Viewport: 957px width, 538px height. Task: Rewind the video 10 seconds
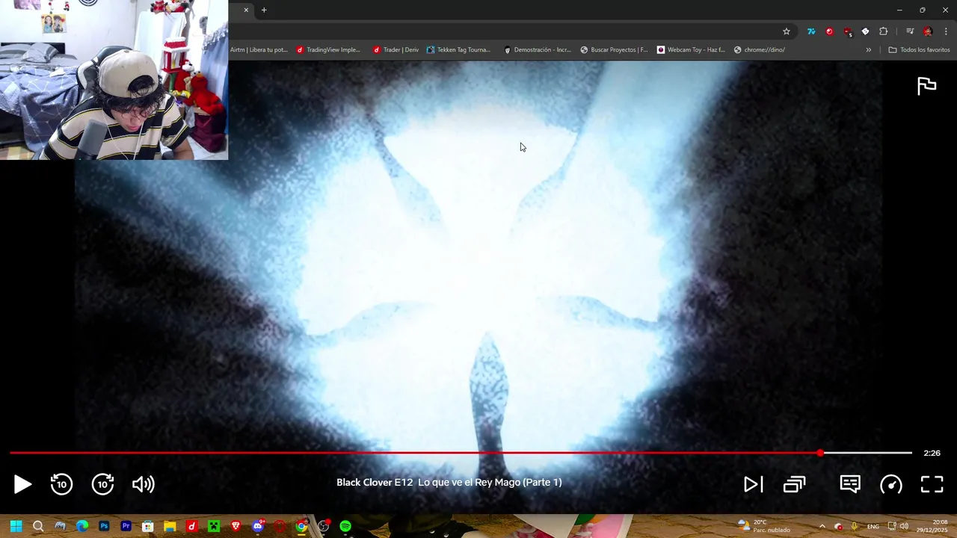[x=61, y=484]
